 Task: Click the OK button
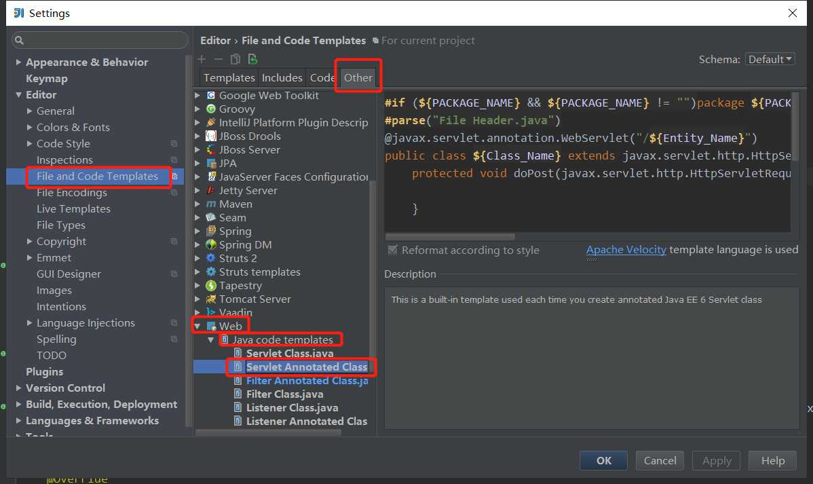603,461
